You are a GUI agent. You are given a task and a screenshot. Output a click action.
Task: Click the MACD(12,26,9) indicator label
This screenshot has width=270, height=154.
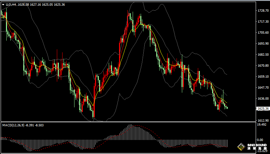point(13,125)
